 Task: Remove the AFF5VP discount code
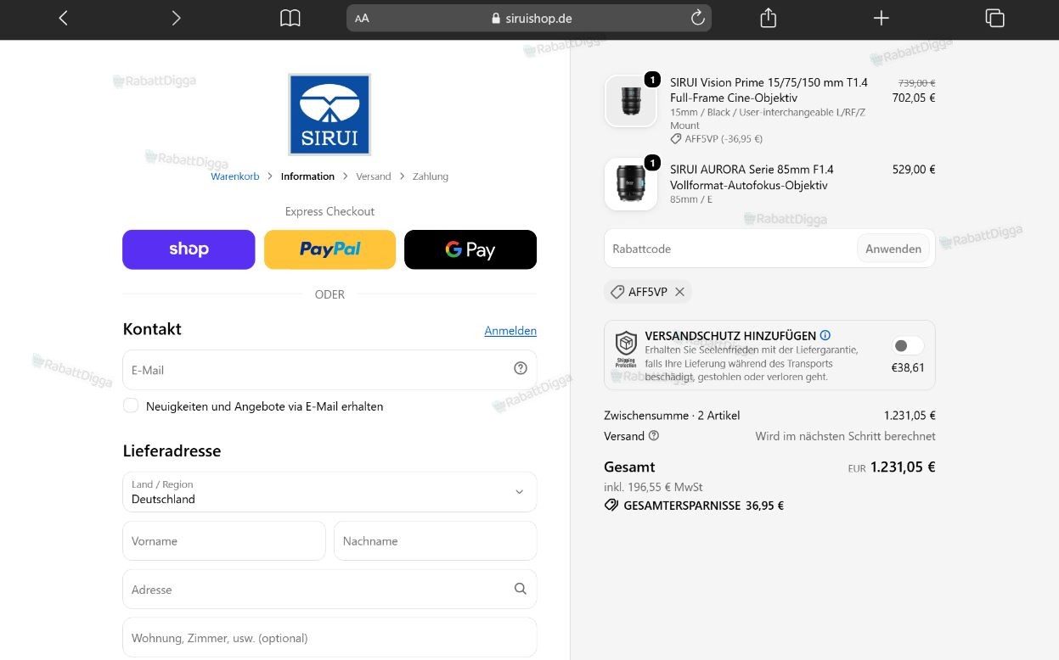(679, 292)
